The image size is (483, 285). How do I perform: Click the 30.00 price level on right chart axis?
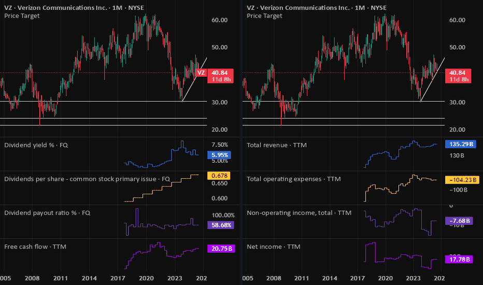(457, 102)
